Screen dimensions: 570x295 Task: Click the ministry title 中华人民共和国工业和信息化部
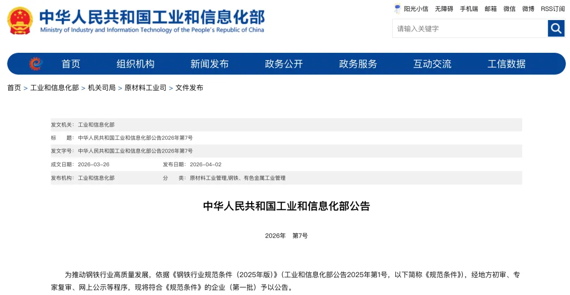pos(153,17)
